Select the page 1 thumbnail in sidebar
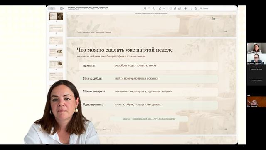266x150 pixels. [56, 16]
